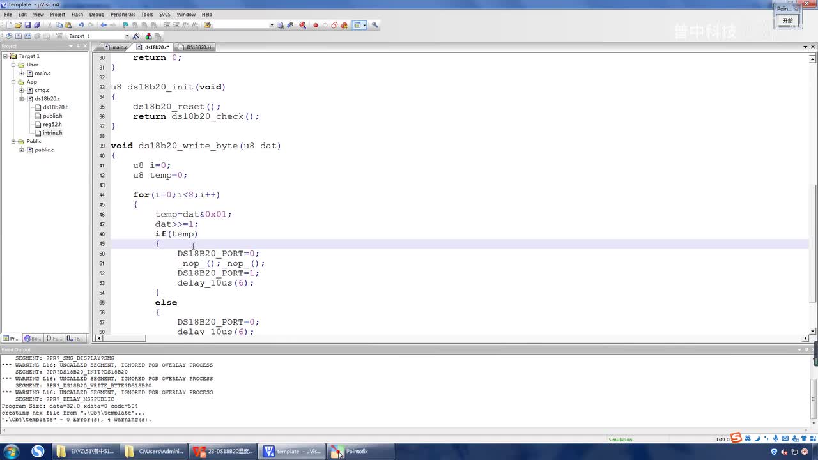818x460 pixels.
Task: Open the Debug menu
Action: coord(96,14)
